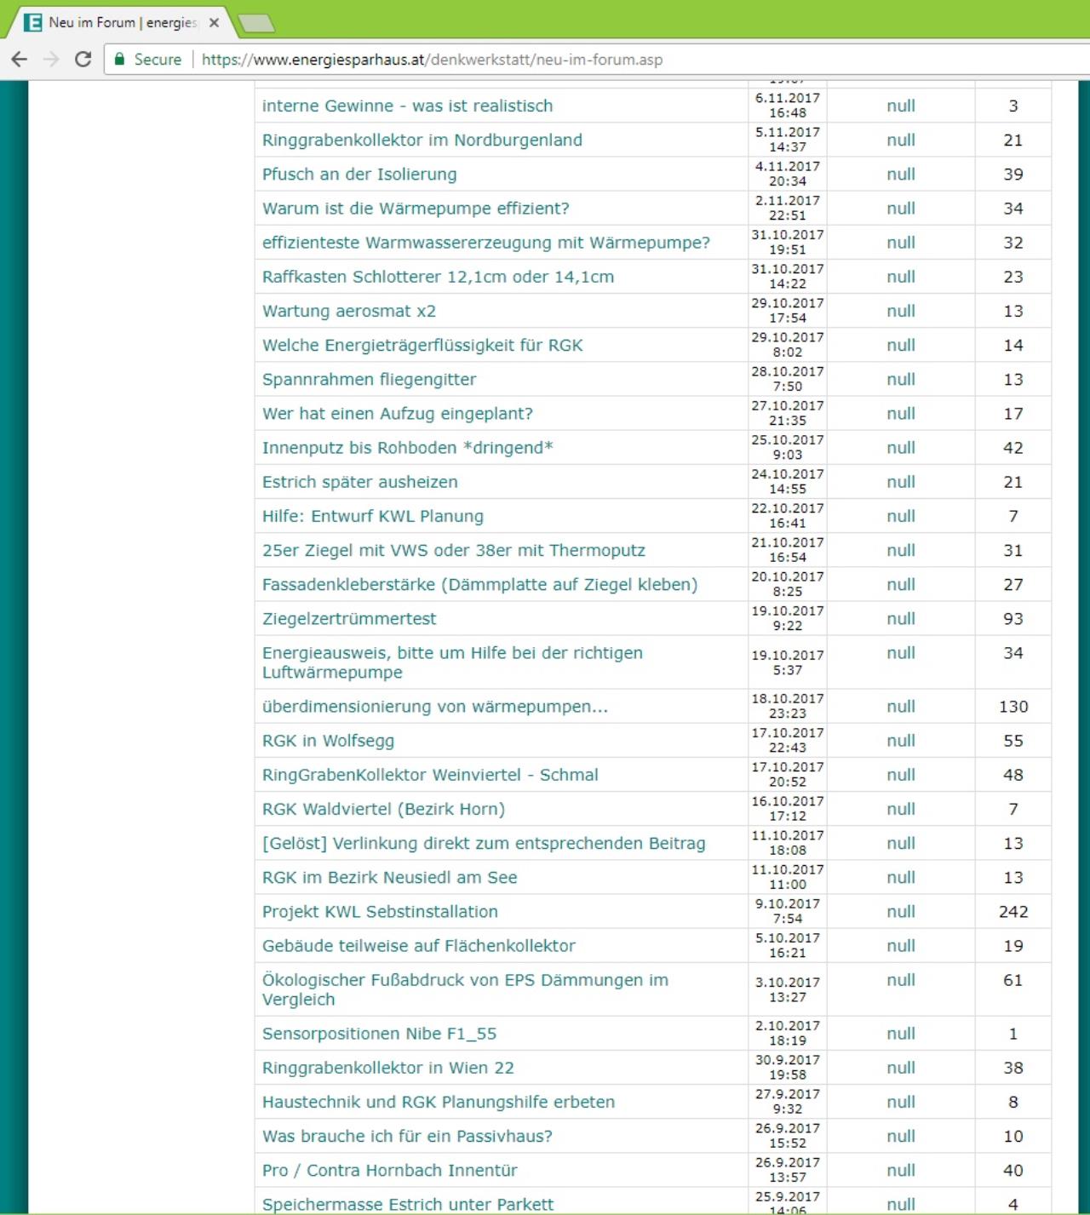Open 'Wartung aerosmat x2' thread
This screenshot has width=1090, height=1215.
click(349, 311)
